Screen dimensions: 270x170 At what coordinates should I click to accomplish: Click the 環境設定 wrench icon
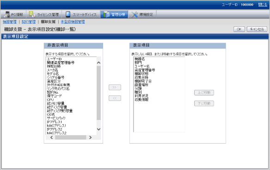[135, 14]
